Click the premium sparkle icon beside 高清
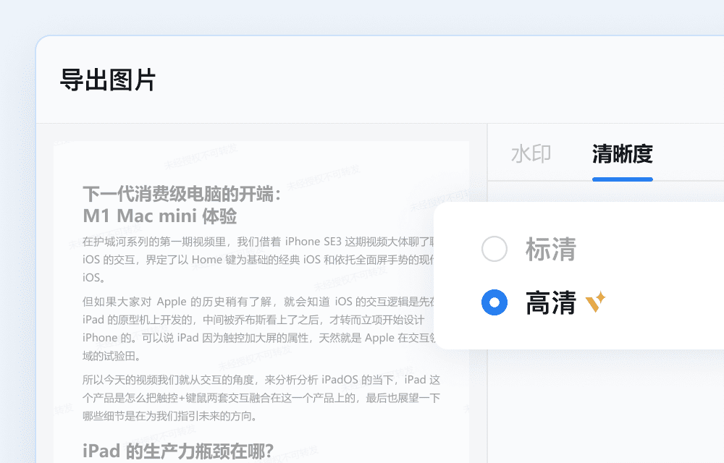 click(595, 302)
